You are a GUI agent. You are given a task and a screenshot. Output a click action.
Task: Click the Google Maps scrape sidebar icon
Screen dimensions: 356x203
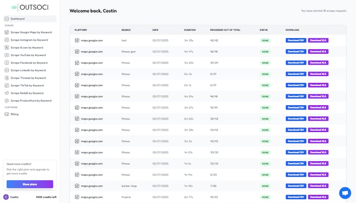click(x=7, y=32)
